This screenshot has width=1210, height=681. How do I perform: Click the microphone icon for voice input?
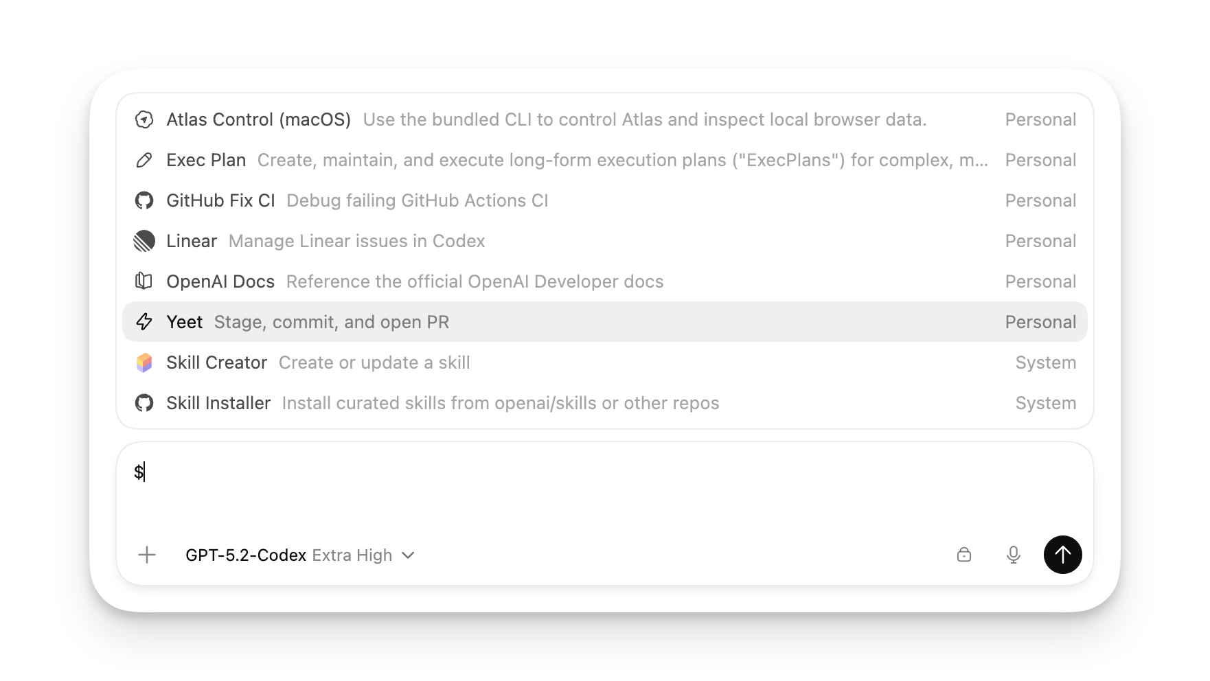pyautogui.click(x=1012, y=555)
